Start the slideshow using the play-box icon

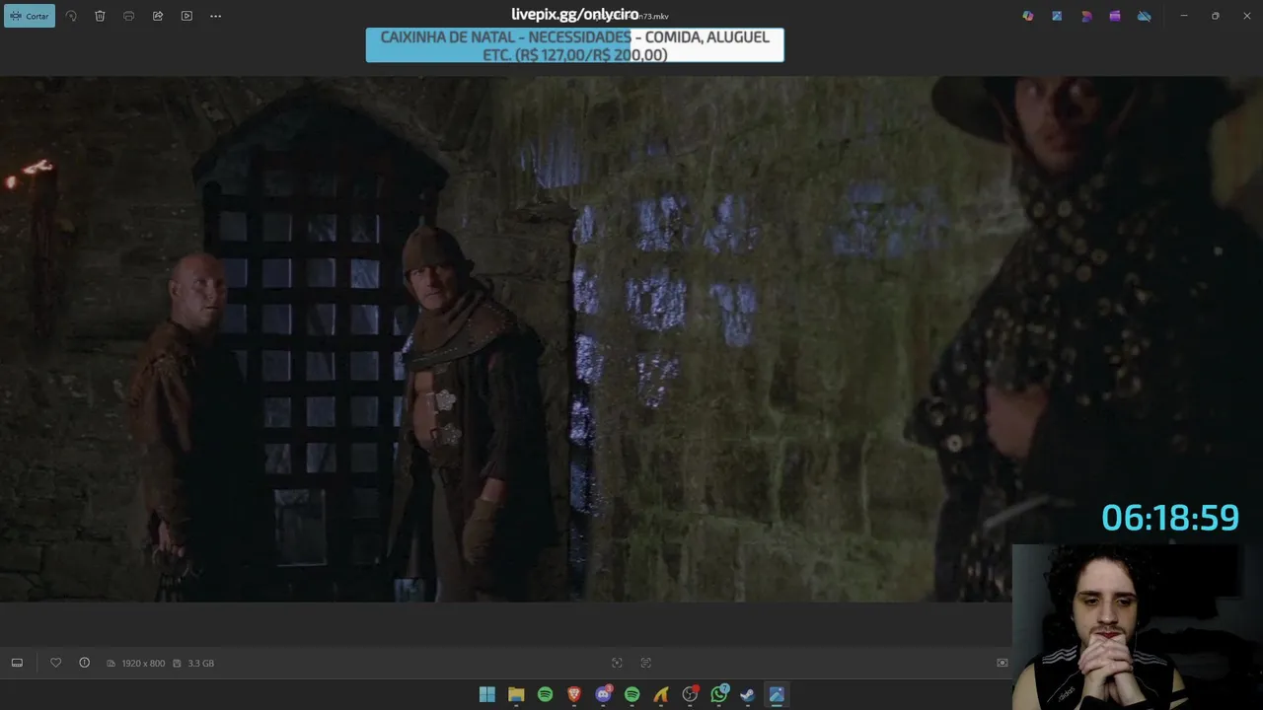coord(186,16)
